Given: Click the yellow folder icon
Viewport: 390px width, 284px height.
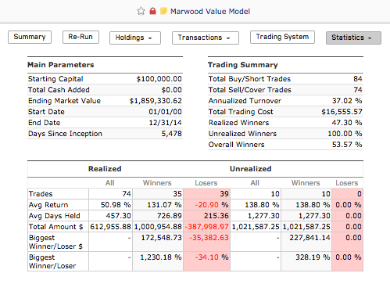Looking at the screenshot, I should (x=163, y=11).
